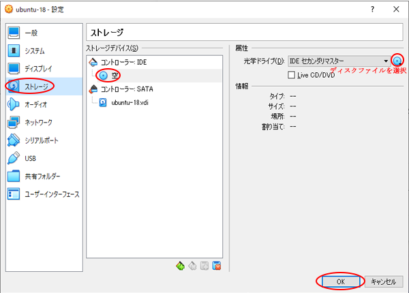Select the ストレージ category
This screenshot has width=409, height=293.
(x=44, y=87)
